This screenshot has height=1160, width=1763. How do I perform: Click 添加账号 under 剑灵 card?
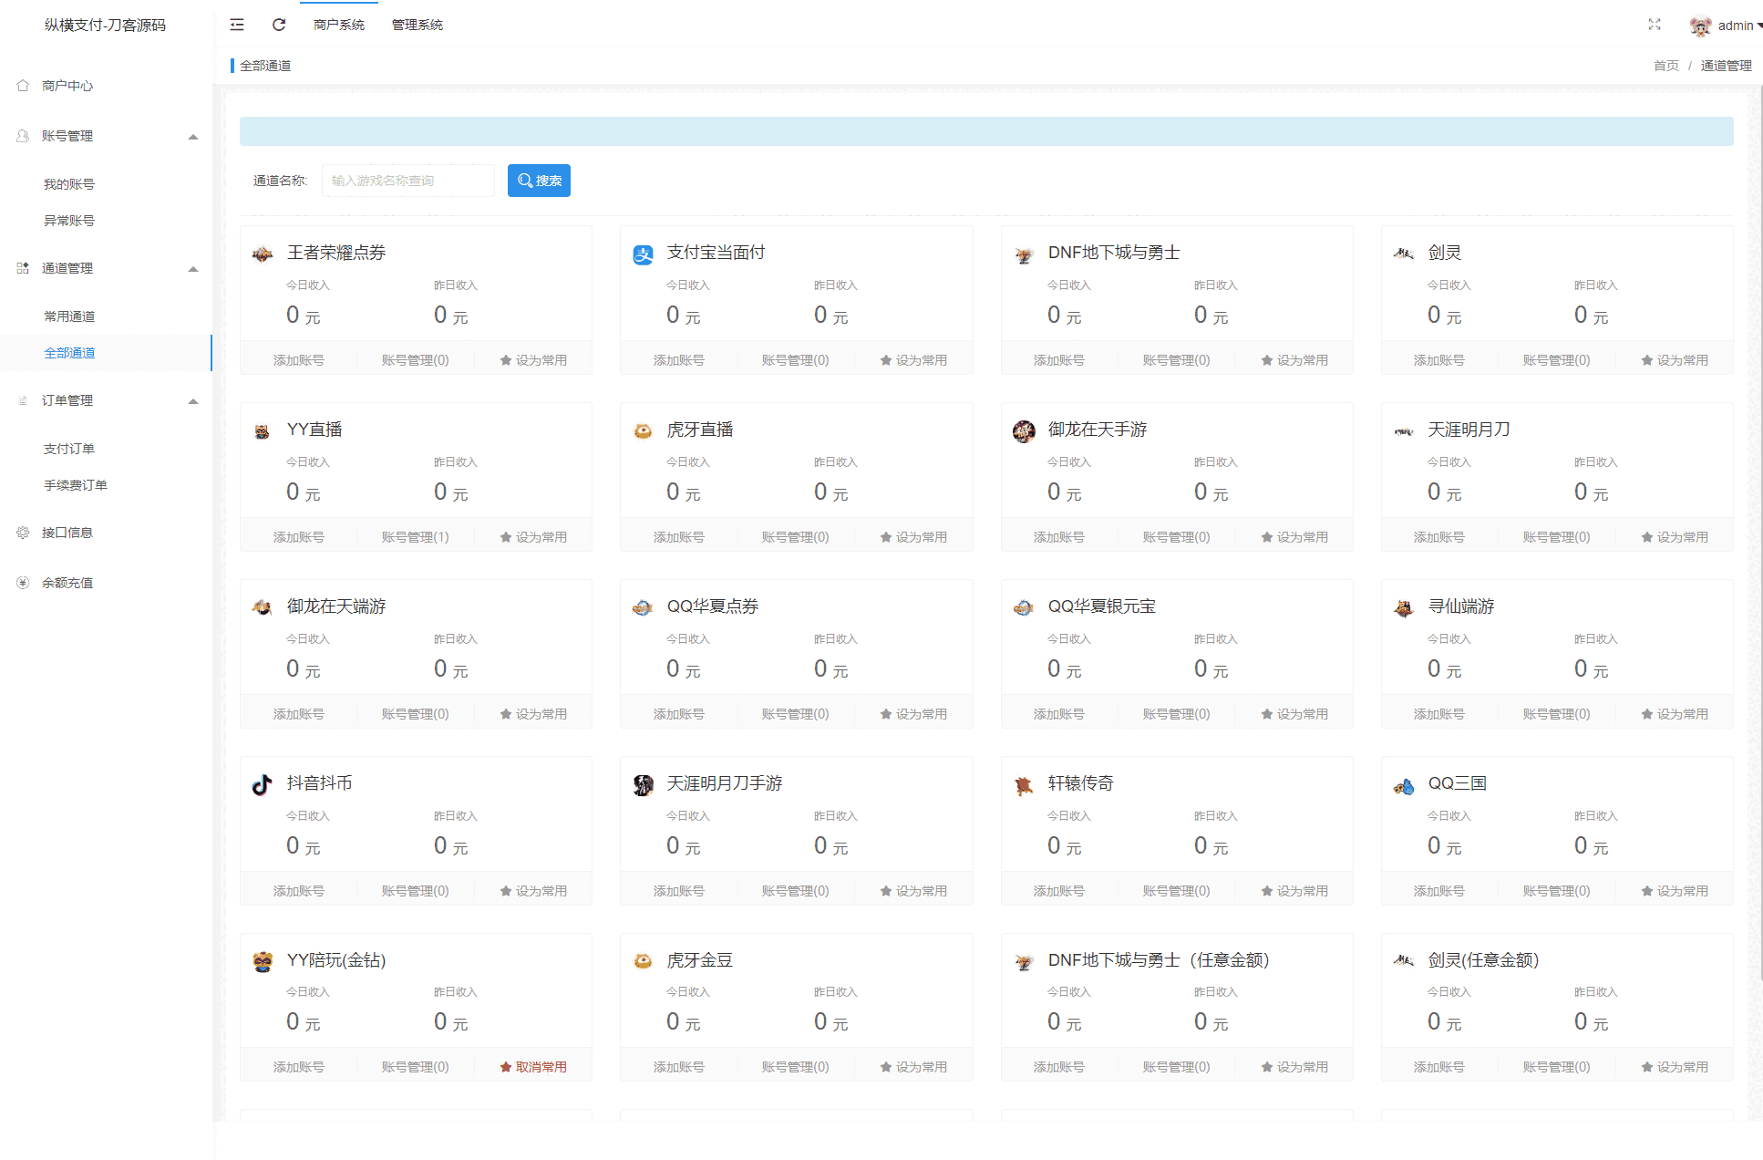click(1438, 360)
